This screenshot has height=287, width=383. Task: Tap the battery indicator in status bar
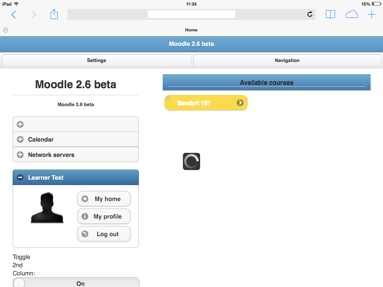coord(376,4)
